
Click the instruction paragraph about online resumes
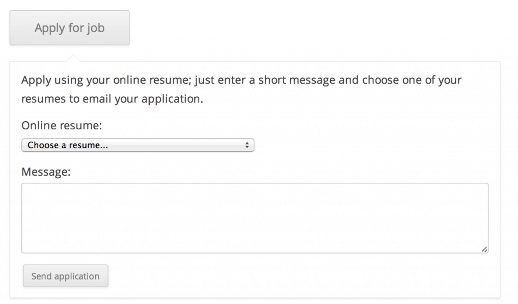(241, 89)
